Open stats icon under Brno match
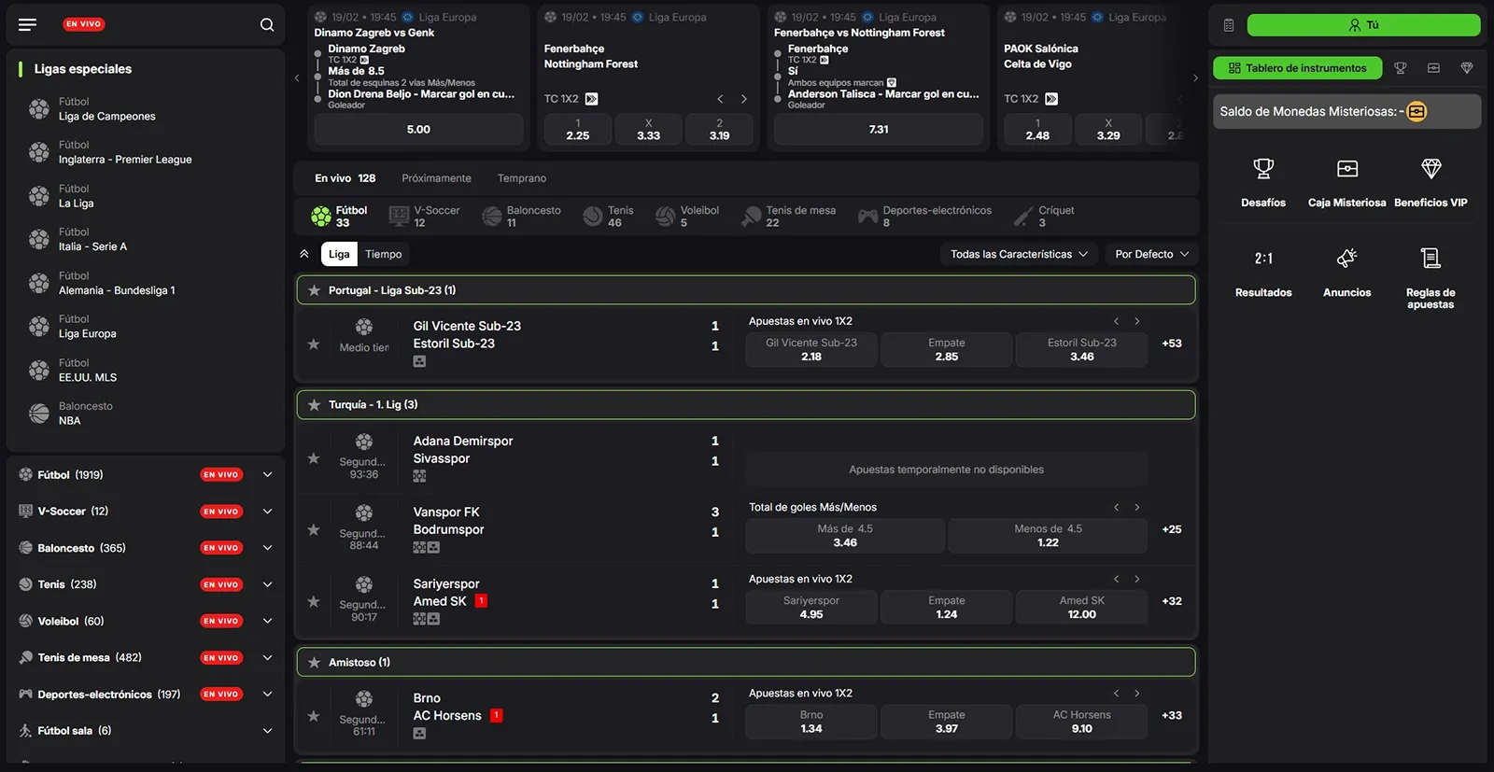Image resolution: width=1494 pixels, height=772 pixels. (x=419, y=734)
